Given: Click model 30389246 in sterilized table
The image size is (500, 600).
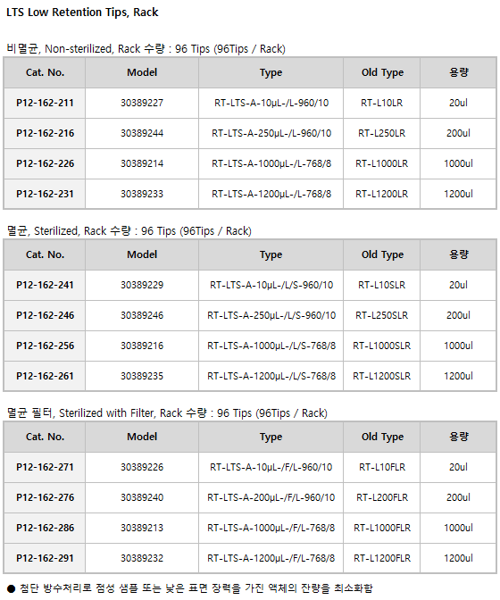Looking at the screenshot, I should coord(142,315).
